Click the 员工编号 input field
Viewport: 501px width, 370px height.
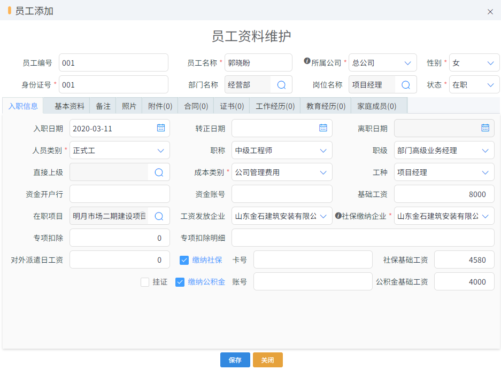coord(113,62)
